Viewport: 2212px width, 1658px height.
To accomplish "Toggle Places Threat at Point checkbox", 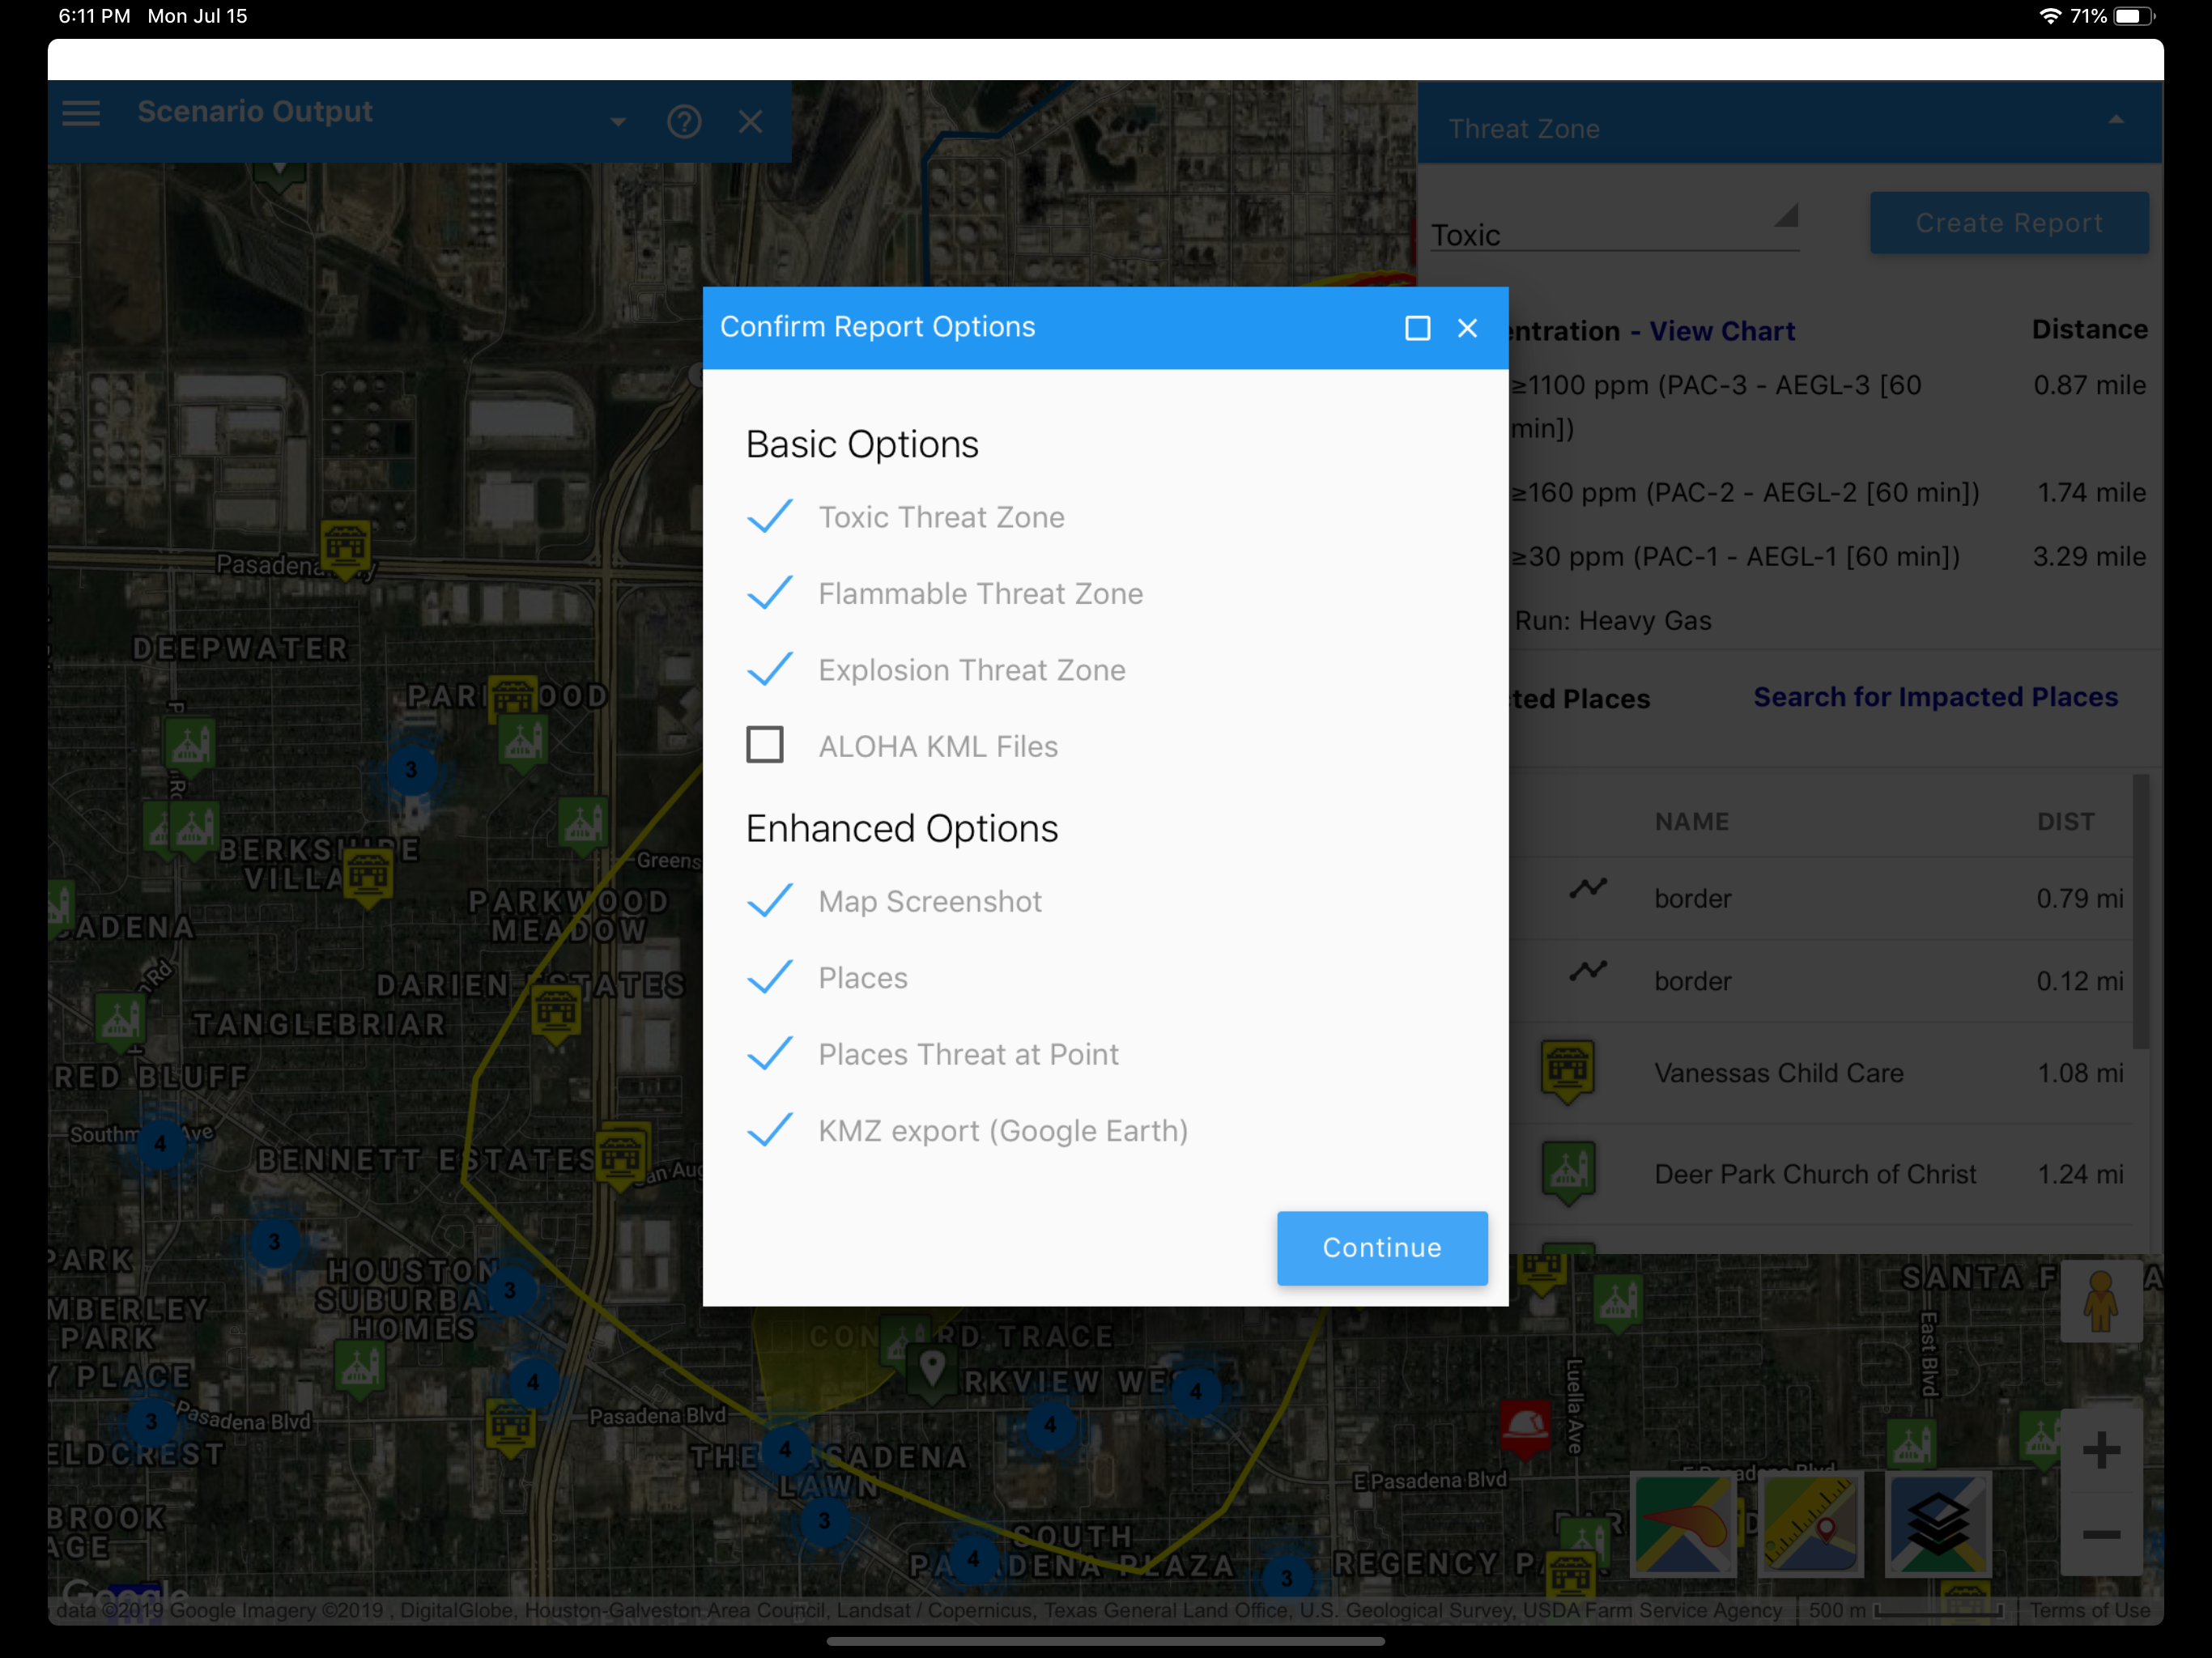I will pyautogui.click(x=769, y=1054).
